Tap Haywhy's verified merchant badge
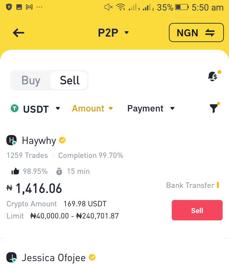The width and height of the screenshot is (229, 264). 62,140
